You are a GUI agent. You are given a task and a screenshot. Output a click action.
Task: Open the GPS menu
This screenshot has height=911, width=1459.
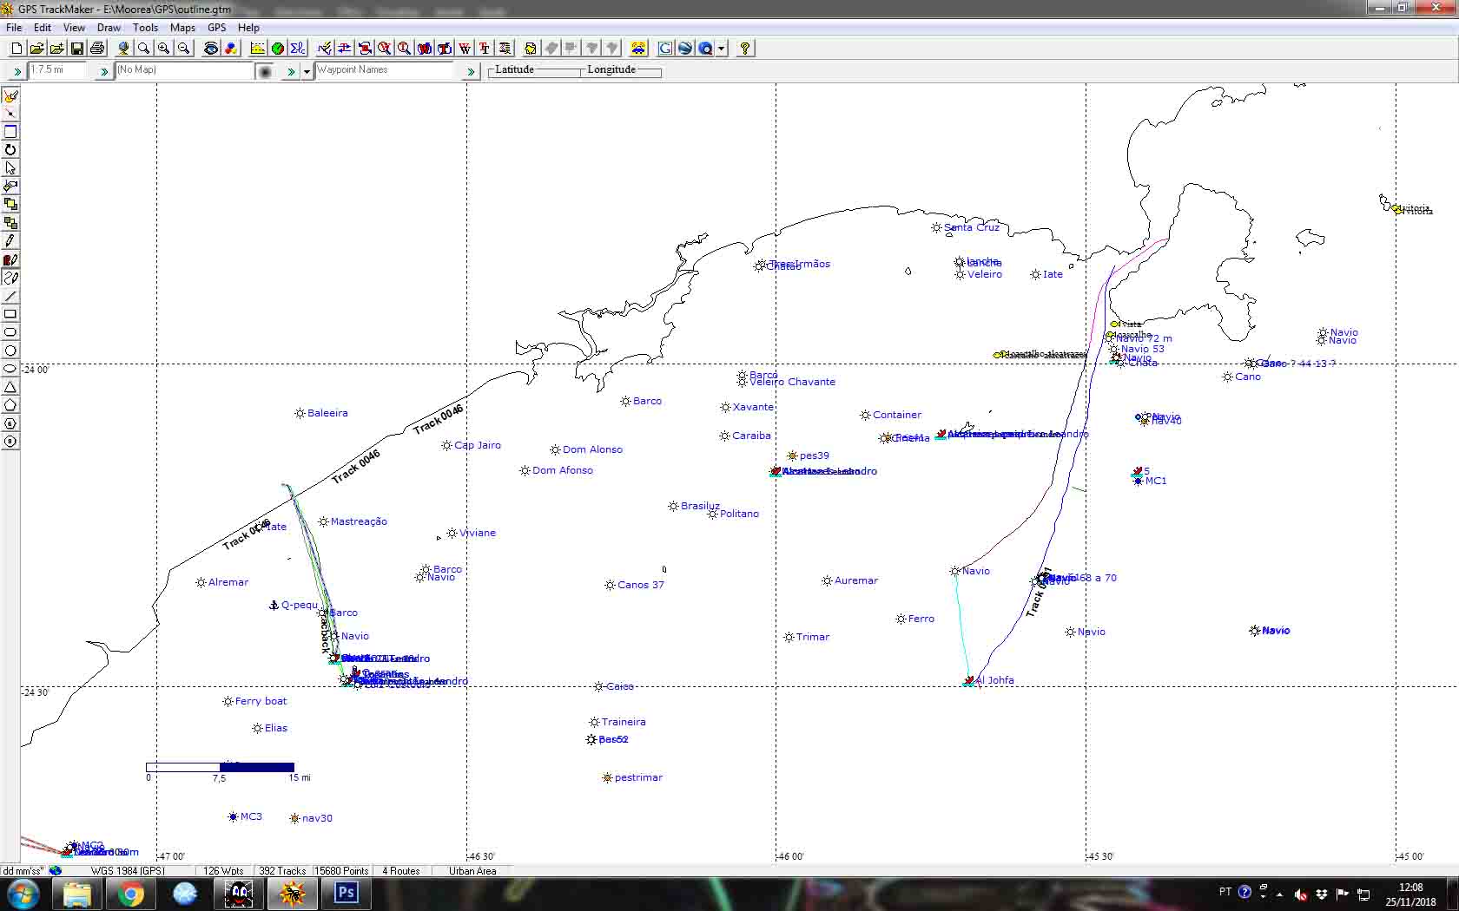pos(216,28)
